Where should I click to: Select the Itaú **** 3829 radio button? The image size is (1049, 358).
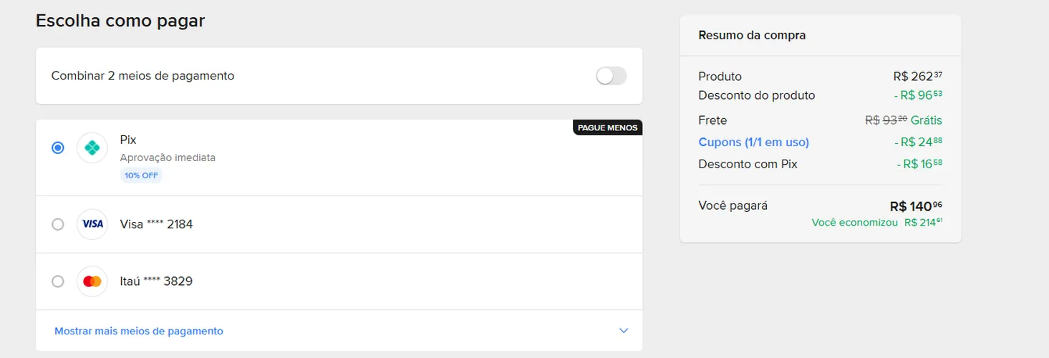point(58,281)
